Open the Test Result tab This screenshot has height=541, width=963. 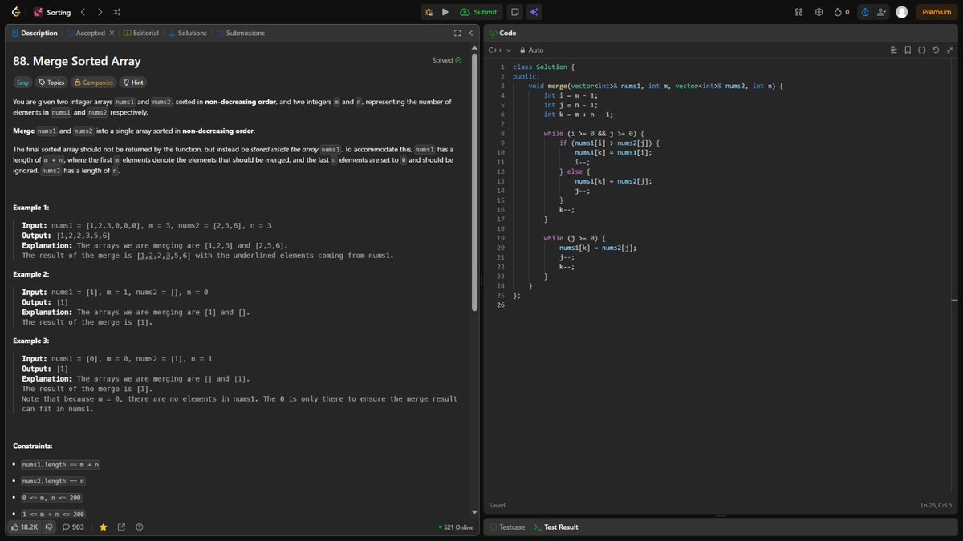(556, 527)
